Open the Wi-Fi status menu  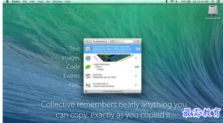point(172,2)
